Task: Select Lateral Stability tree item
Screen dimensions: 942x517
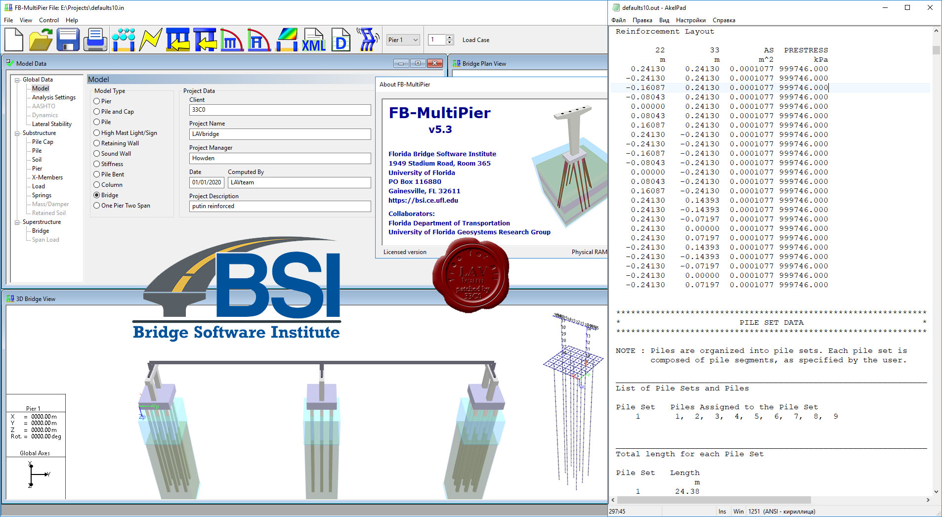Action: click(52, 124)
